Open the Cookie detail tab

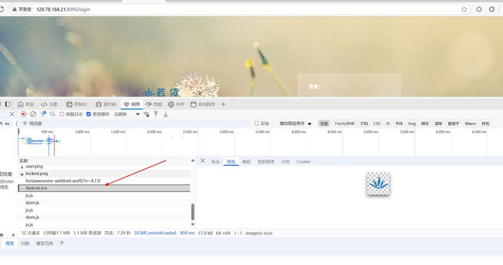303,161
